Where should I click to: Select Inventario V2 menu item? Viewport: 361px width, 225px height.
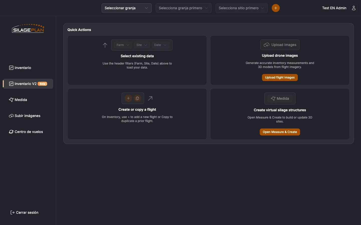28,84
